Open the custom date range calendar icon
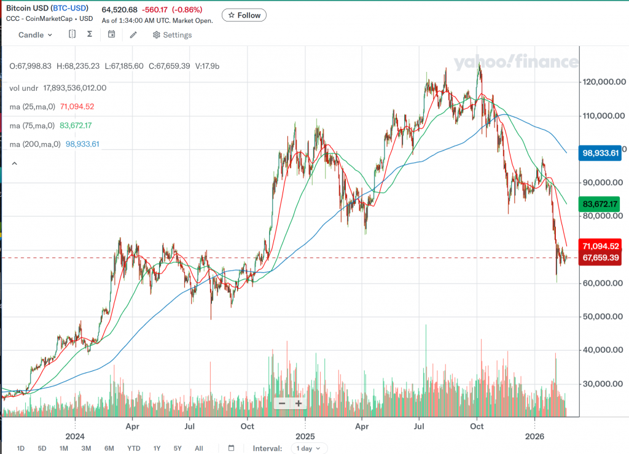Image resolution: width=629 pixels, height=454 pixels. (231, 448)
